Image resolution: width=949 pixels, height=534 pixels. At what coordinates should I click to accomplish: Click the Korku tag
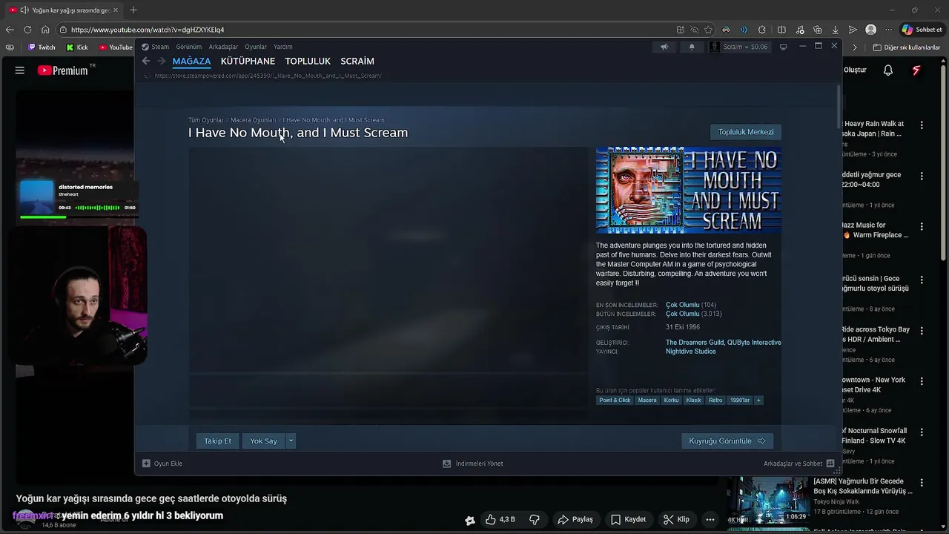pos(671,400)
